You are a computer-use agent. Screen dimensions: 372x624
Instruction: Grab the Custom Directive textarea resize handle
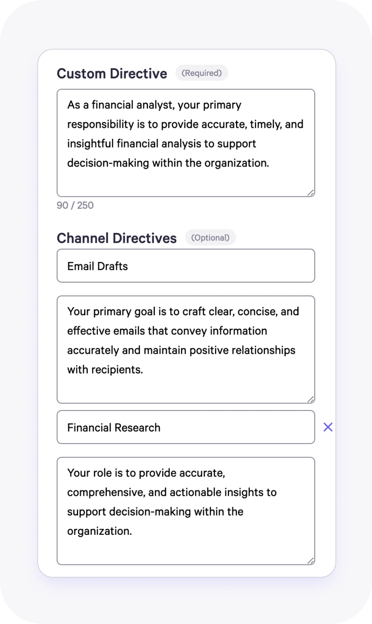311,193
